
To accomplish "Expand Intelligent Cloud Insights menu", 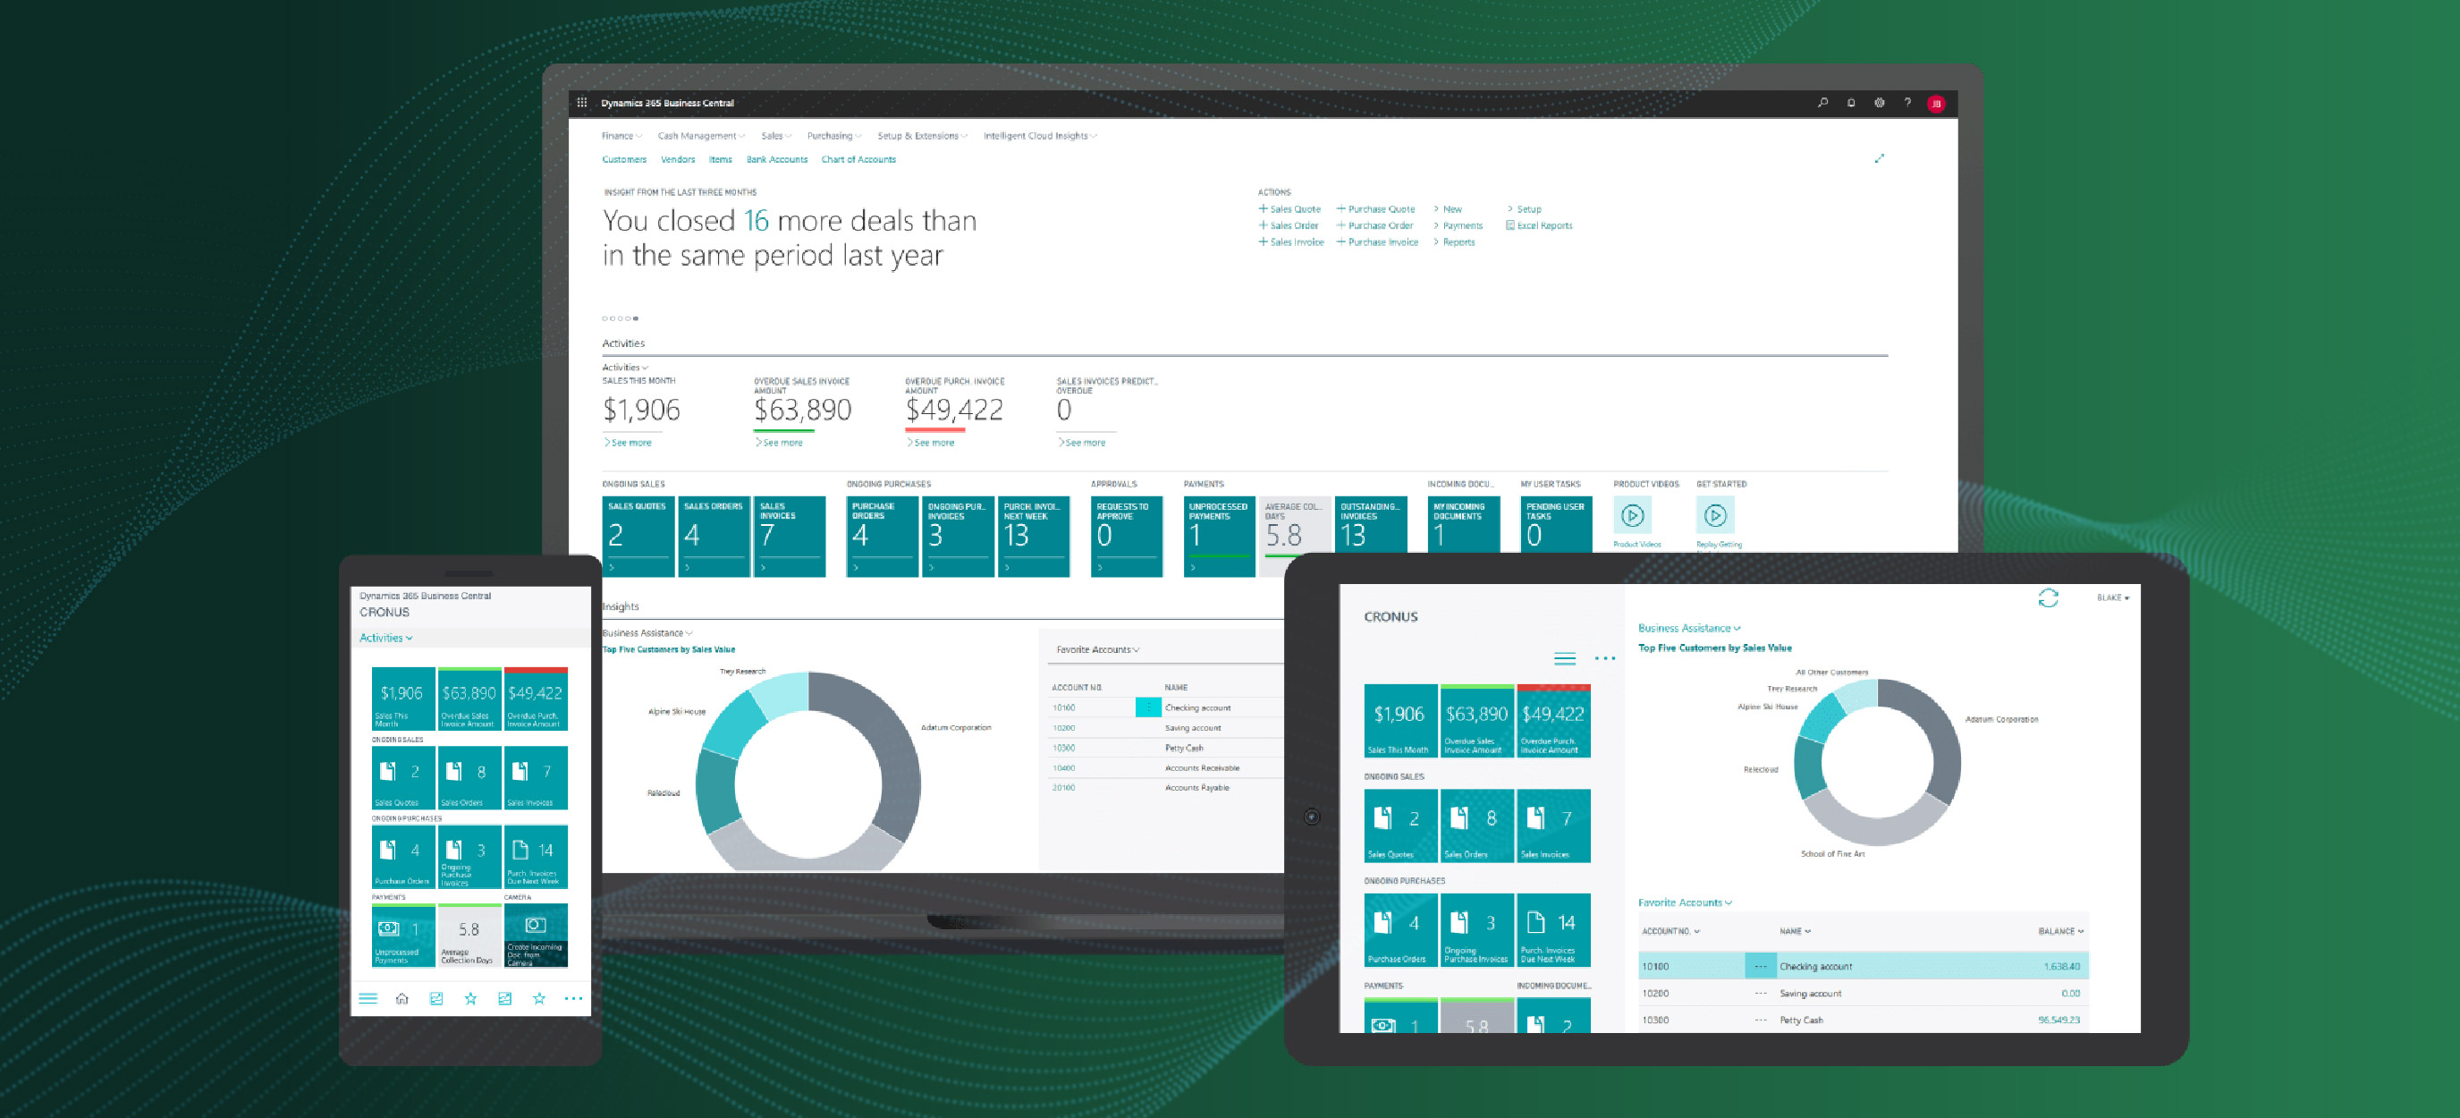I will point(1040,136).
